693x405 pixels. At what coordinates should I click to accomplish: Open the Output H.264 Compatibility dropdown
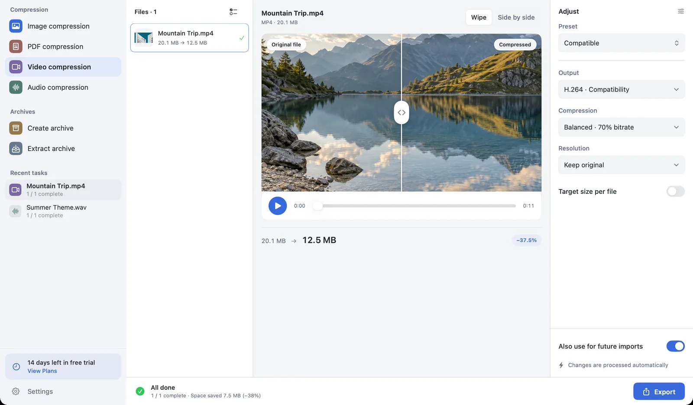pos(622,89)
